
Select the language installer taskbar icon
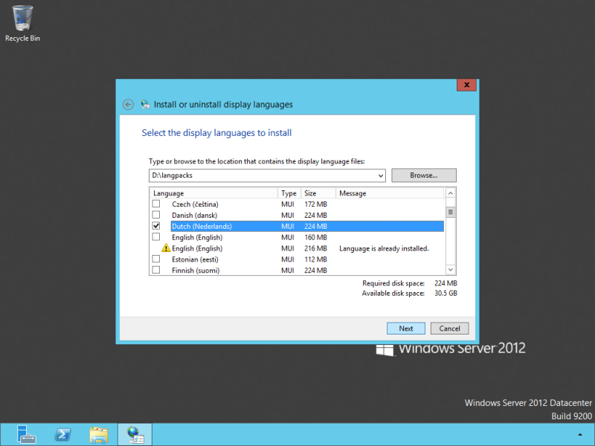[x=135, y=435]
